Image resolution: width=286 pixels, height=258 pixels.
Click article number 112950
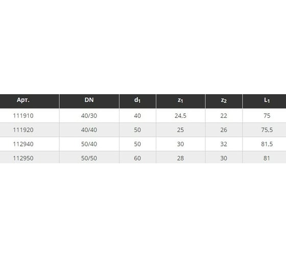pyautogui.click(x=23, y=158)
